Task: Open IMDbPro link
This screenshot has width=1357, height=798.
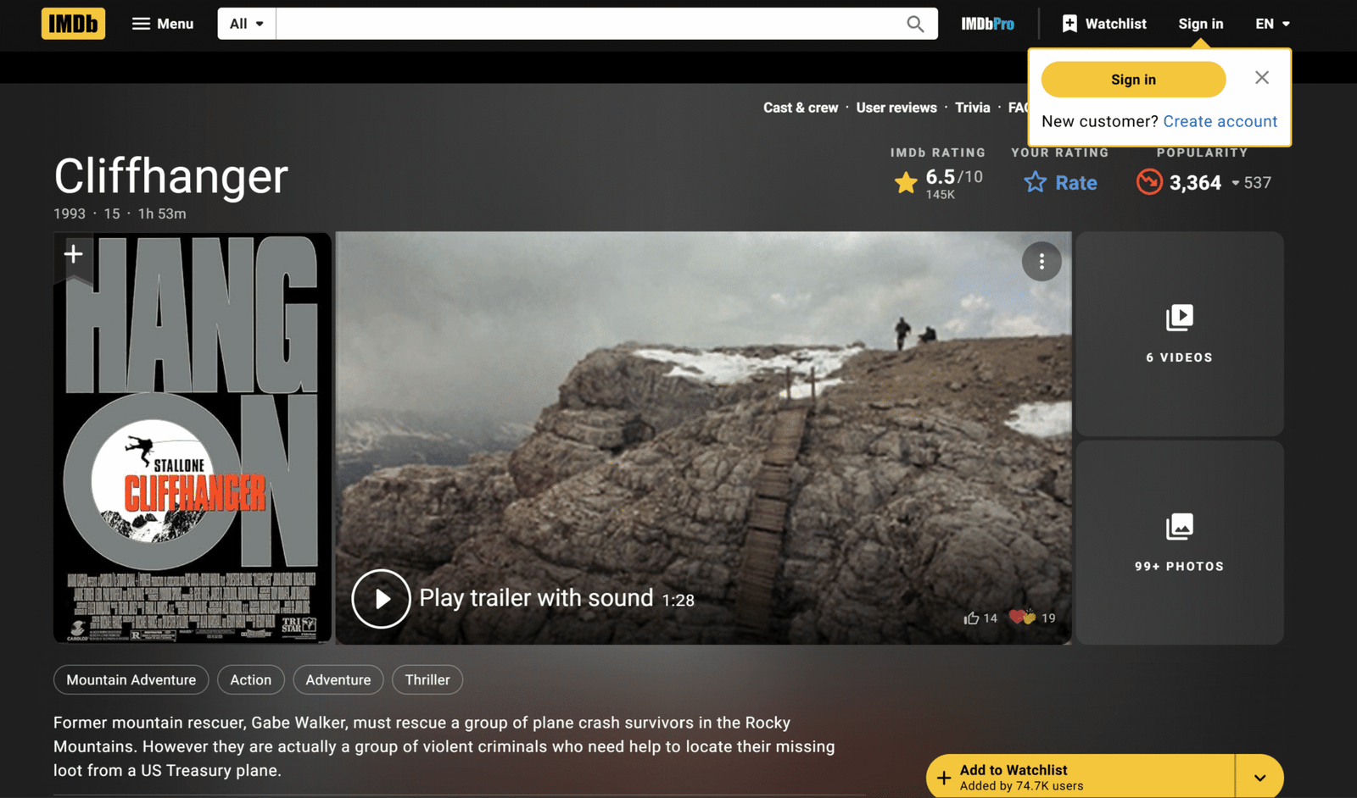Action: pyautogui.click(x=987, y=24)
